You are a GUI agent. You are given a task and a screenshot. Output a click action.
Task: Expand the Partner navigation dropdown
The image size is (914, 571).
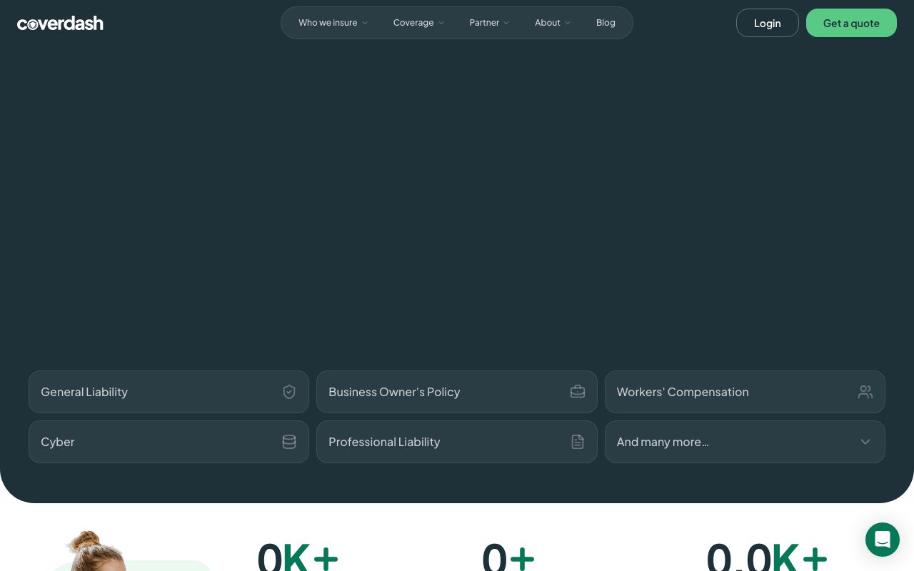tap(490, 23)
